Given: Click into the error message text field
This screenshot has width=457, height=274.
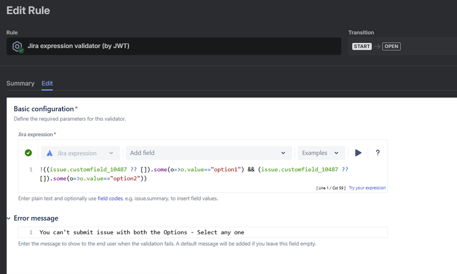Looking at the screenshot, I should [x=203, y=232].
